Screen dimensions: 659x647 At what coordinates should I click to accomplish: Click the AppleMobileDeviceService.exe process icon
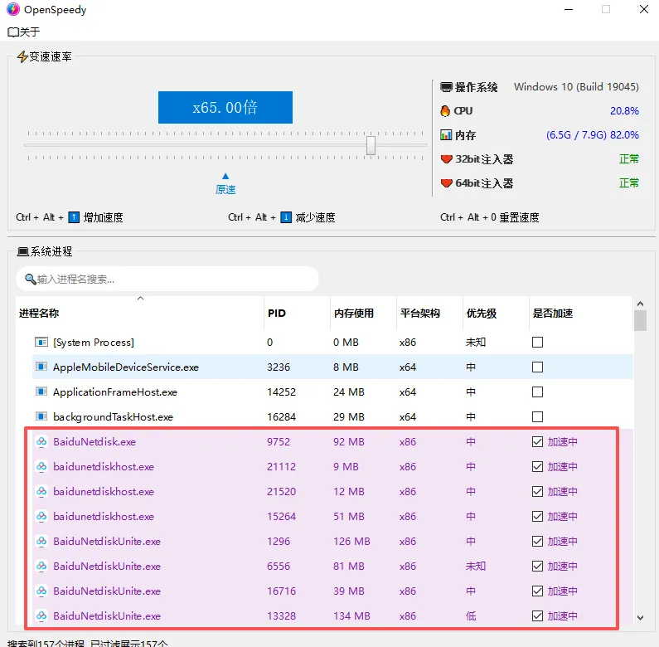tap(41, 367)
